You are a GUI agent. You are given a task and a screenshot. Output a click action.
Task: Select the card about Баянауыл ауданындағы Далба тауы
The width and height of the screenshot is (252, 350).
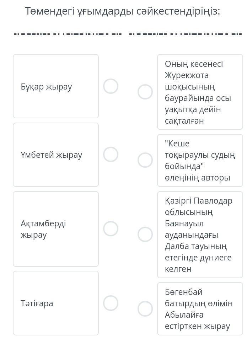pos(200,235)
